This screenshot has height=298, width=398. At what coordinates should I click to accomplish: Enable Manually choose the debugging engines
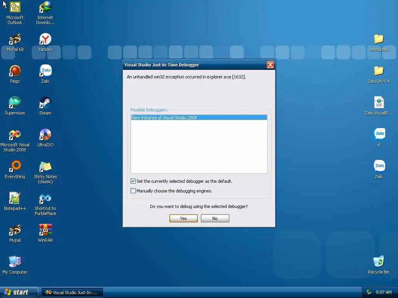pos(133,191)
